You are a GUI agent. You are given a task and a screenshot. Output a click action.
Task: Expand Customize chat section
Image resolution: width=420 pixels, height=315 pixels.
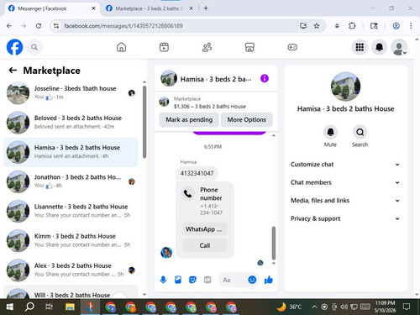[345, 165]
